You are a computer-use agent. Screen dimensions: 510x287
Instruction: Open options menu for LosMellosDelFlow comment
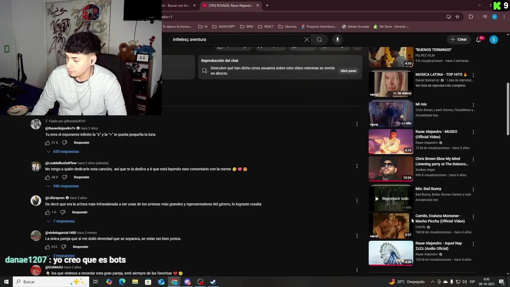click(x=357, y=166)
